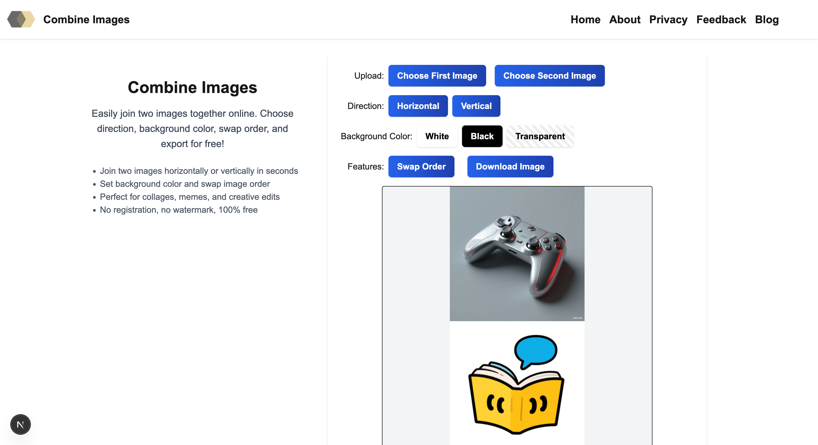Choose the Transparent background option
This screenshot has height=445, width=818.
coord(539,136)
